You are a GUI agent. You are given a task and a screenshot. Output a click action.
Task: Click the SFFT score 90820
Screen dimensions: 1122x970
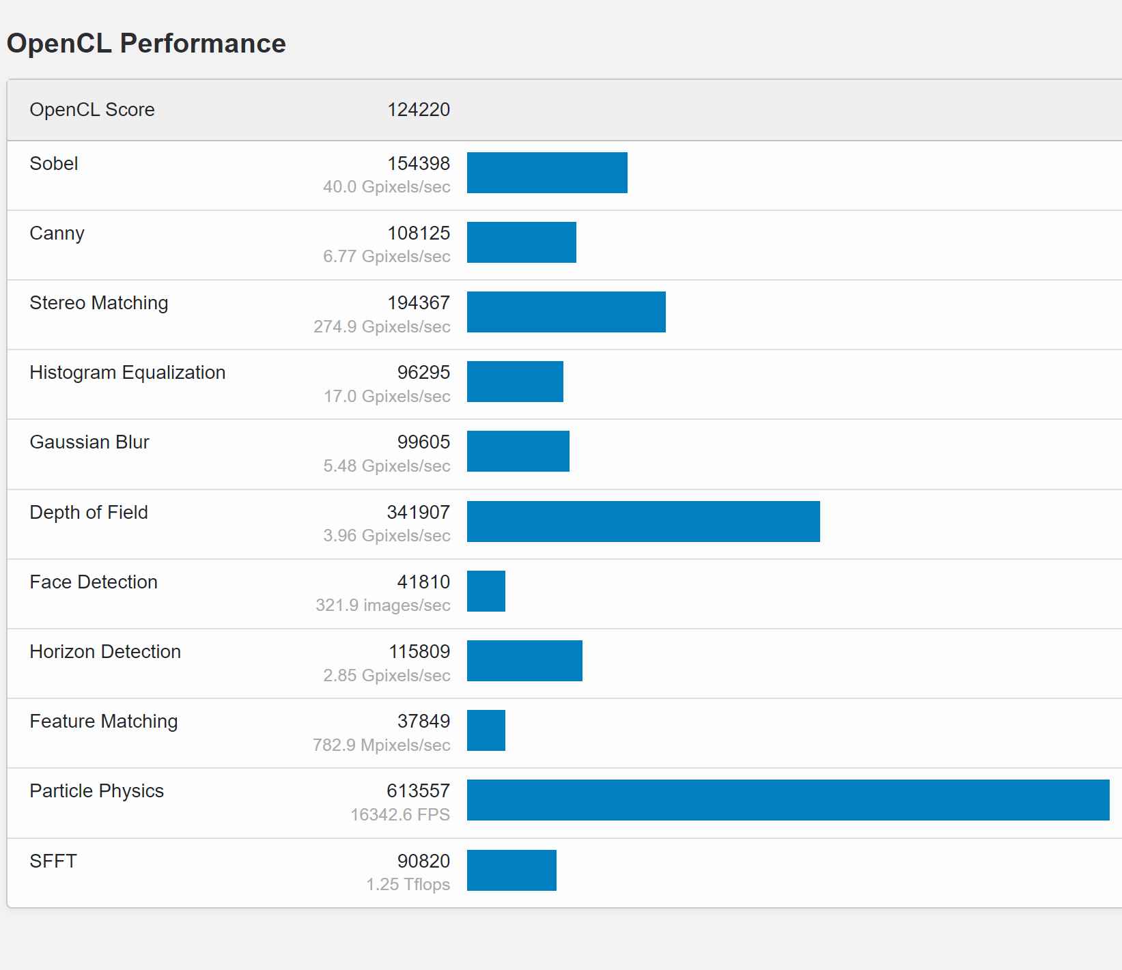423,861
